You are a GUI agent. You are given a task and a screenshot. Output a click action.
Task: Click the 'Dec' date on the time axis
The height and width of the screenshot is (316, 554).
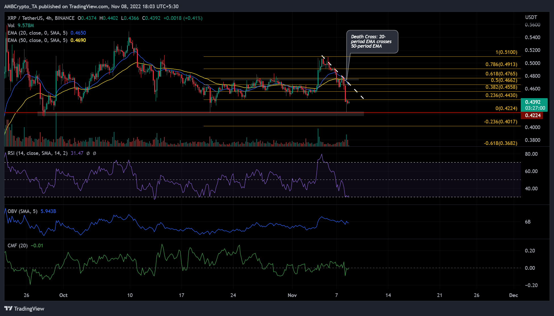[513, 295]
